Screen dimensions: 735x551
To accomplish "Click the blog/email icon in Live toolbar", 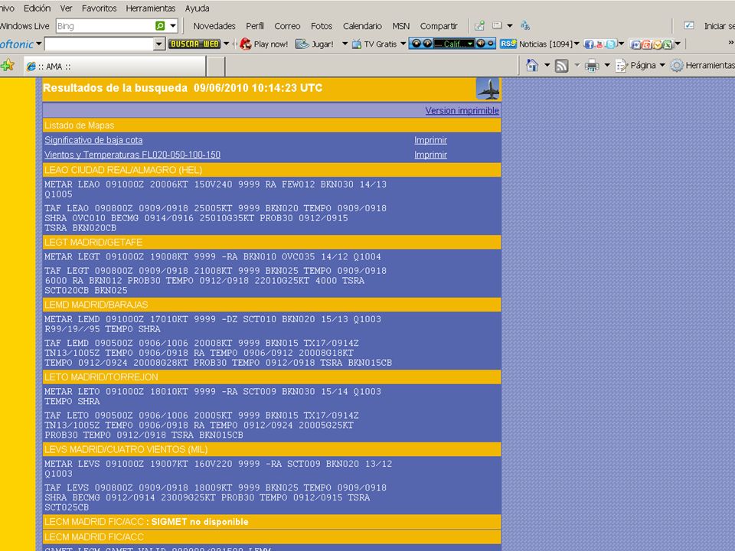I will 497,26.
